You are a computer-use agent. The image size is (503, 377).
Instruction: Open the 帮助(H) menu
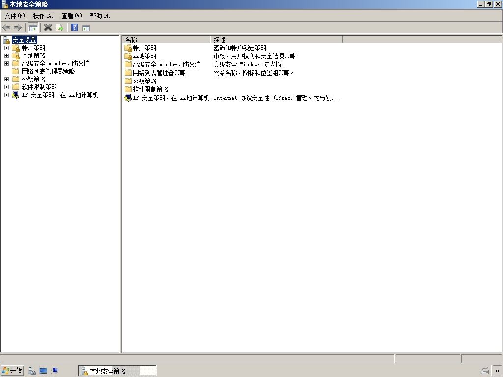coord(100,16)
